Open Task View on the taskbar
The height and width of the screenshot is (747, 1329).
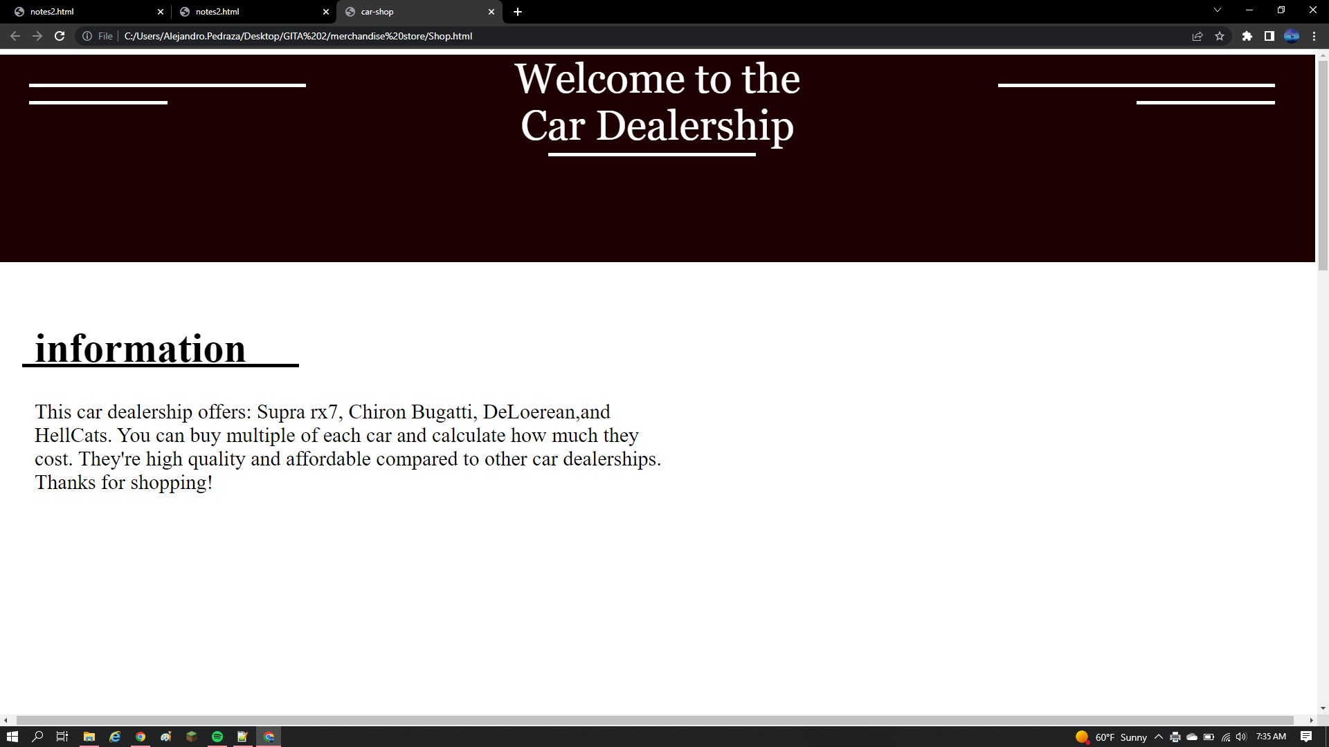coord(62,737)
